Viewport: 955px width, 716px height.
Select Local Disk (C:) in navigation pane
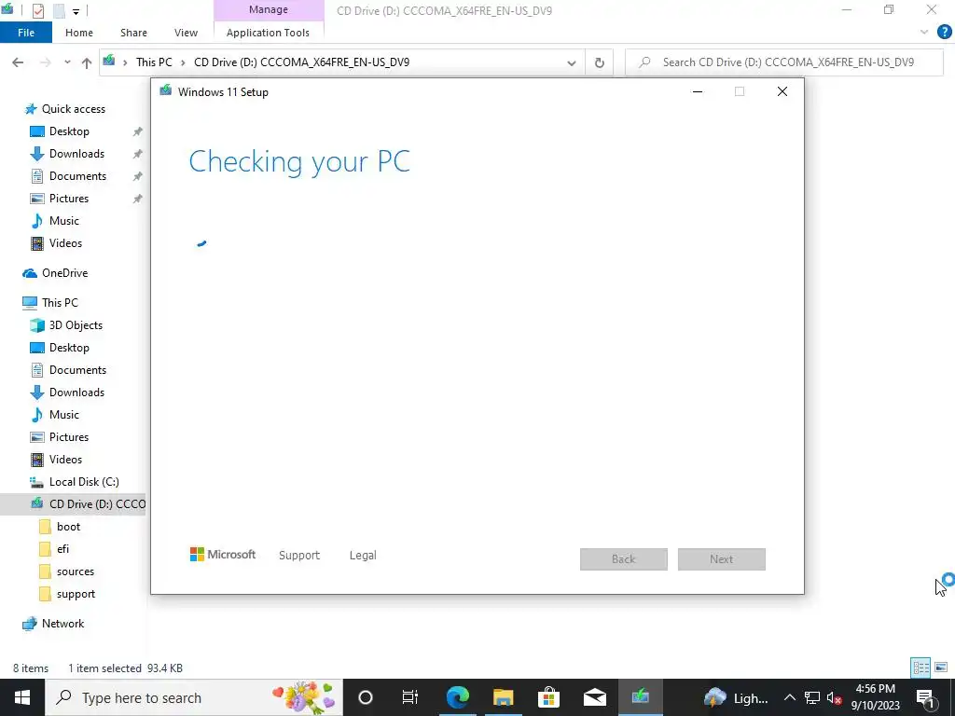[x=83, y=482]
